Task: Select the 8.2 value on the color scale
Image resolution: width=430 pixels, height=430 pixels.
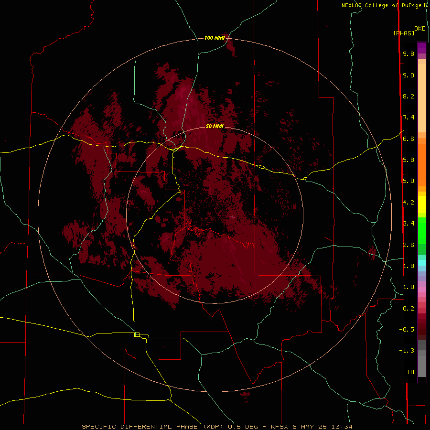Action: pyautogui.click(x=408, y=96)
